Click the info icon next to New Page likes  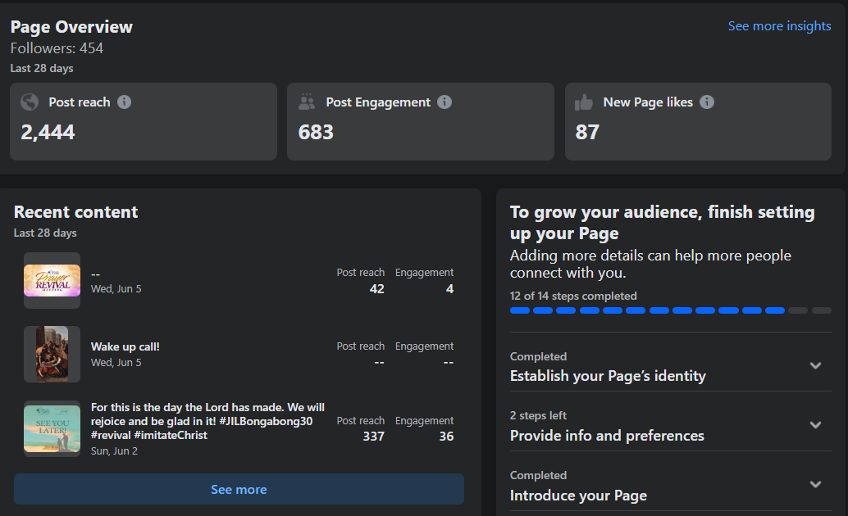tap(707, 102)
